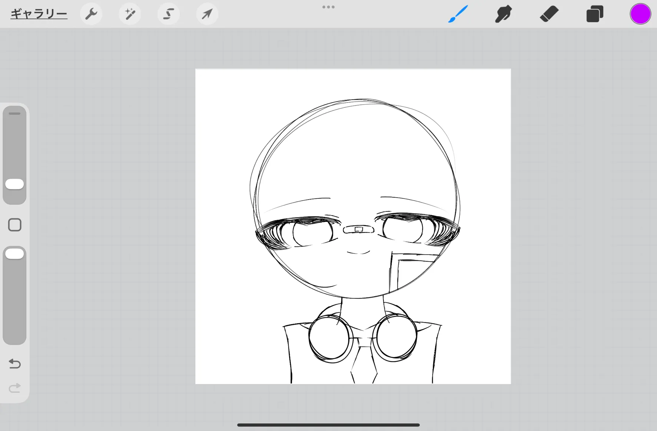Screen dimensions: 657x431
Task: Click the brush size slider handle
Action: tap(15, 184)
